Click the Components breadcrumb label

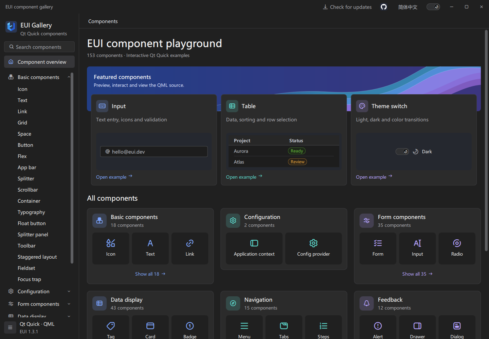coord(103,21)
